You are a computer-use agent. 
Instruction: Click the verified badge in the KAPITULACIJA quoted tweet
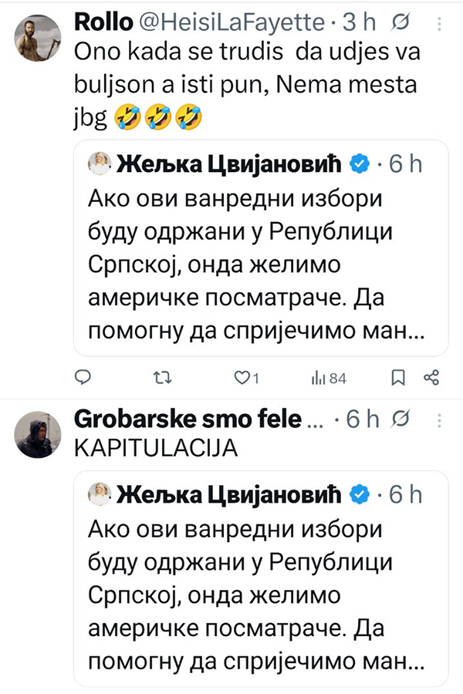pyautogui.click(x=360, y=494)
